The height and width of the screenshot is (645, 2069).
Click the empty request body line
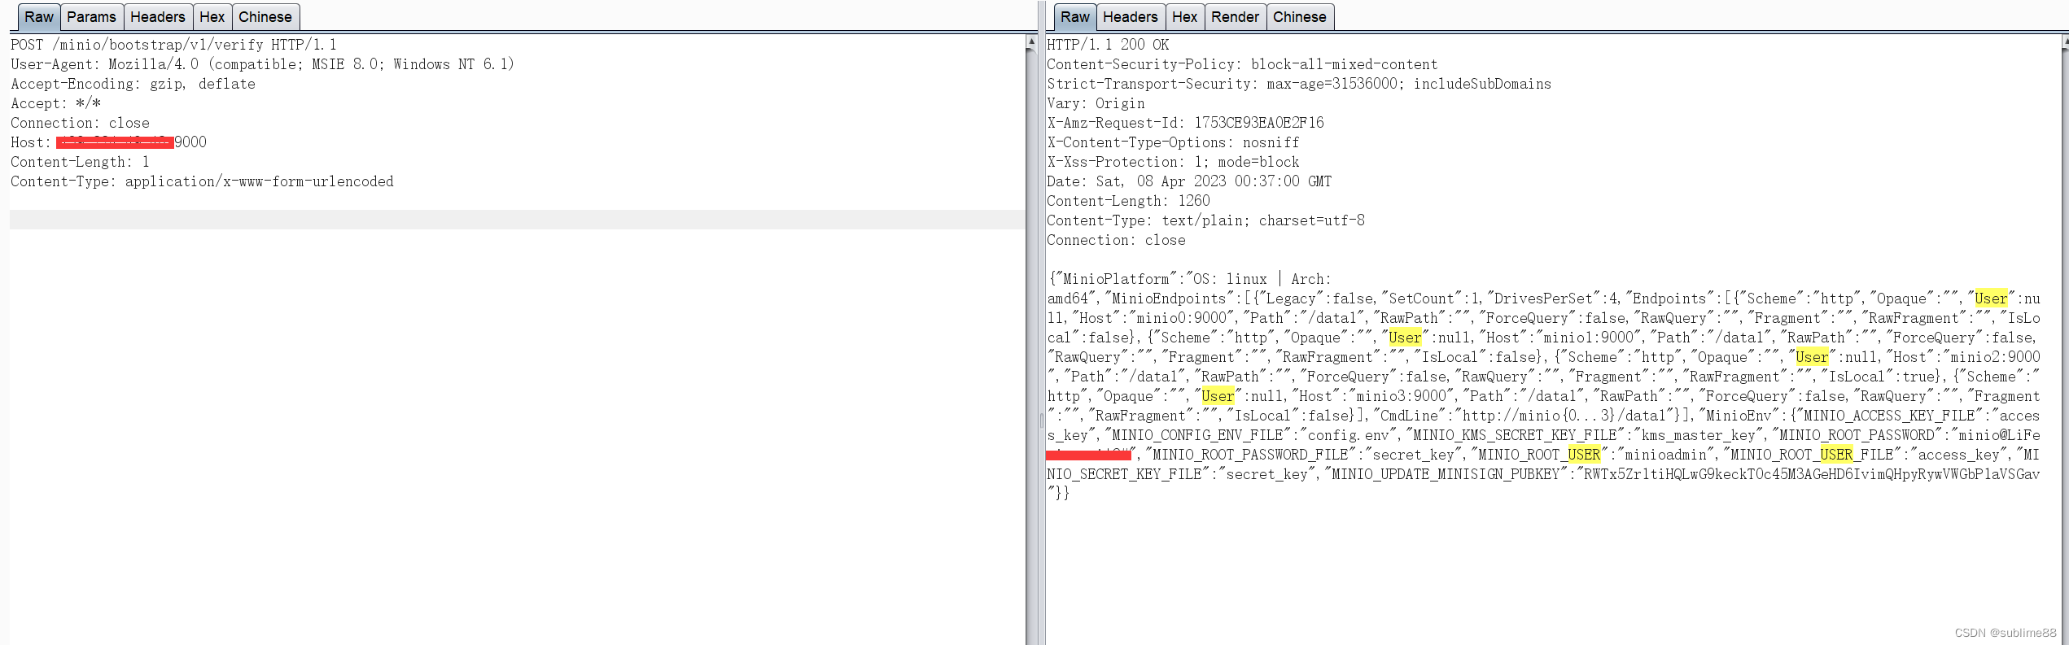(518, 220)
